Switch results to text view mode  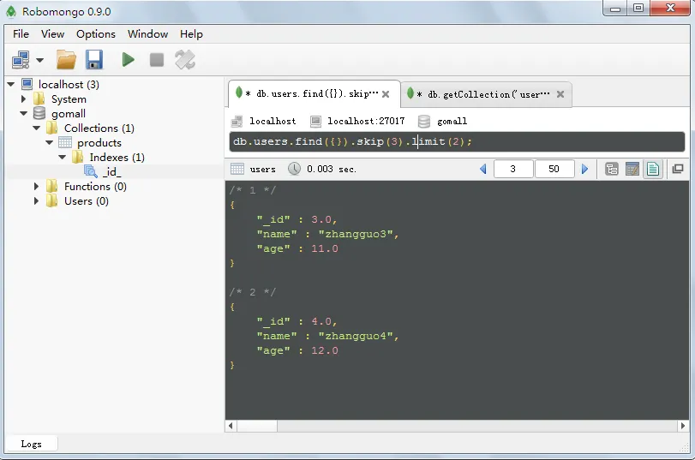(653, 169)
